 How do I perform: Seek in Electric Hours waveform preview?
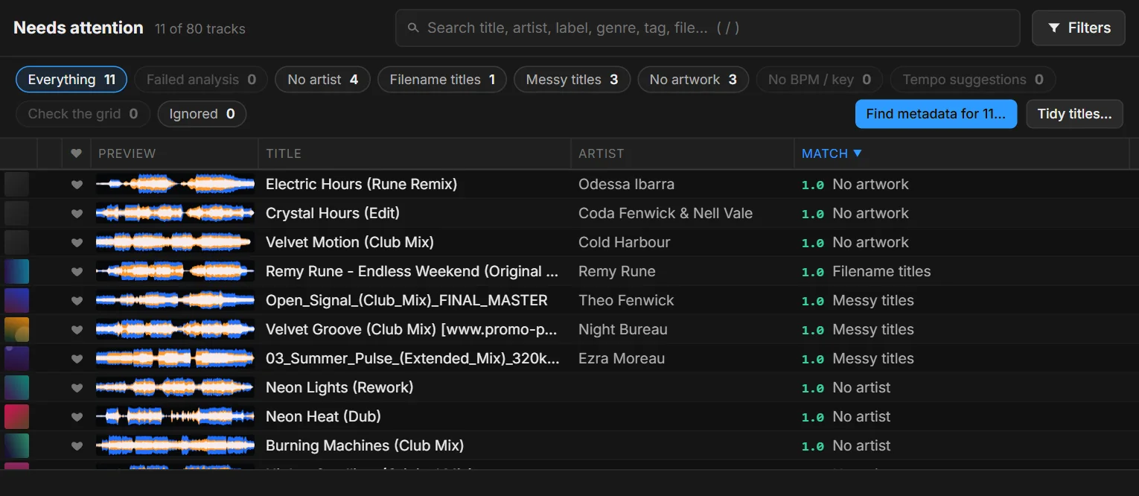[175, 184]
